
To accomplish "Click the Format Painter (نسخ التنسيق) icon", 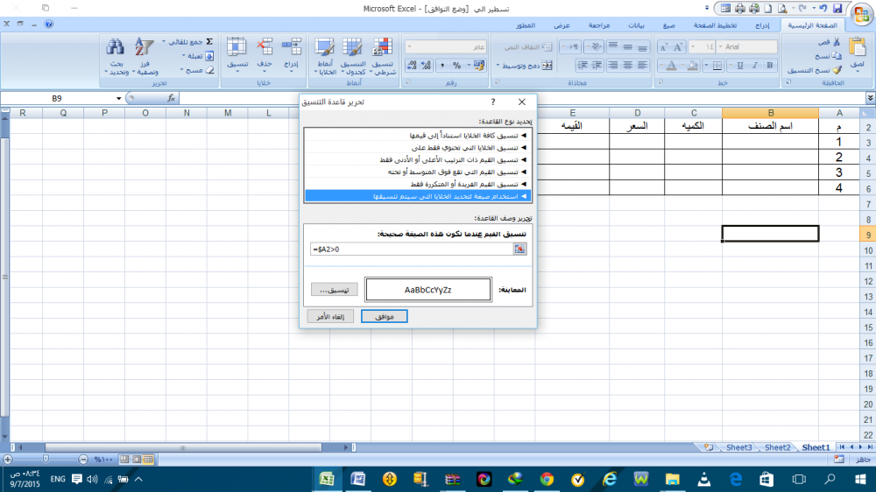I will coord(838,70).
